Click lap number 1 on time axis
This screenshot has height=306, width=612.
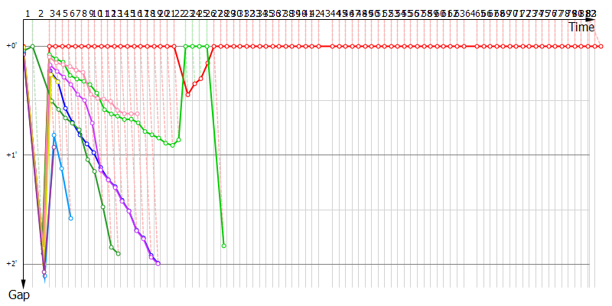click(27, 14)
